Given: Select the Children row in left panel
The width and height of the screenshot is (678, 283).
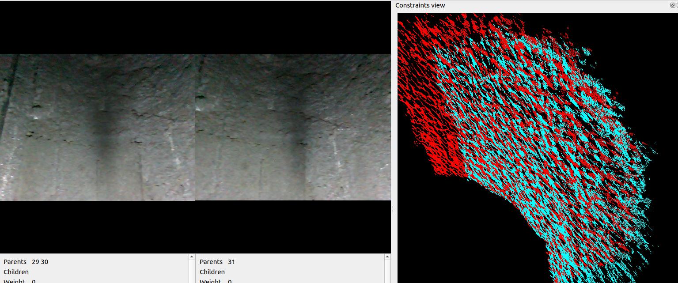Looking at the screenshot, I should tap(16, 272).
